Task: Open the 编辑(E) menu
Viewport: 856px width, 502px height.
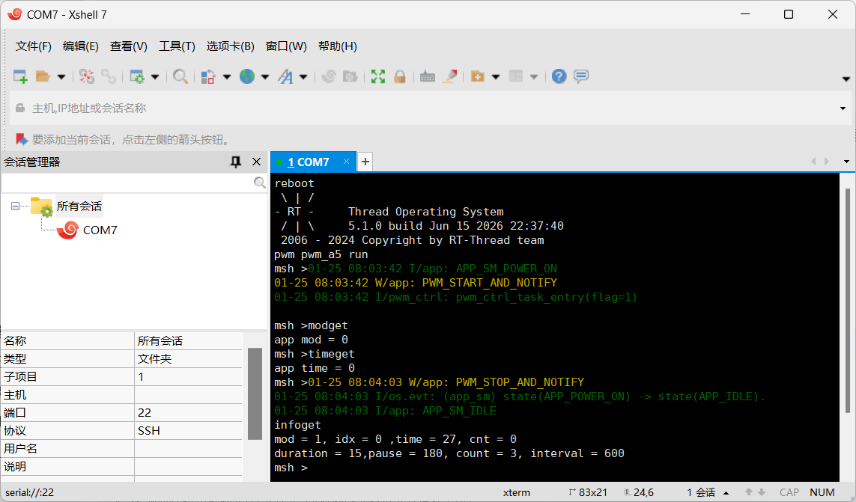Action: [x=81, y=46]
